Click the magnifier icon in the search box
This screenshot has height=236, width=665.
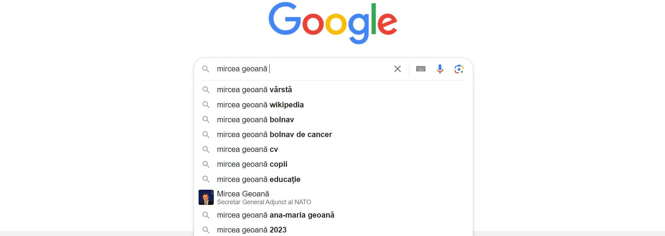pos(206,69)
